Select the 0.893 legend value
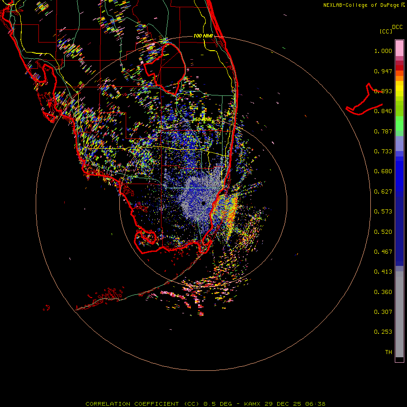 click(383, 91)
